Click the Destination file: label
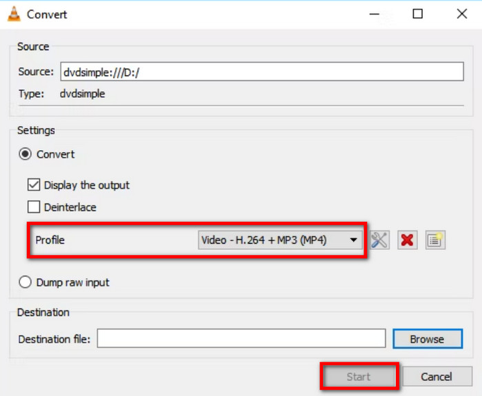482x396 pixels. (54, 339)
